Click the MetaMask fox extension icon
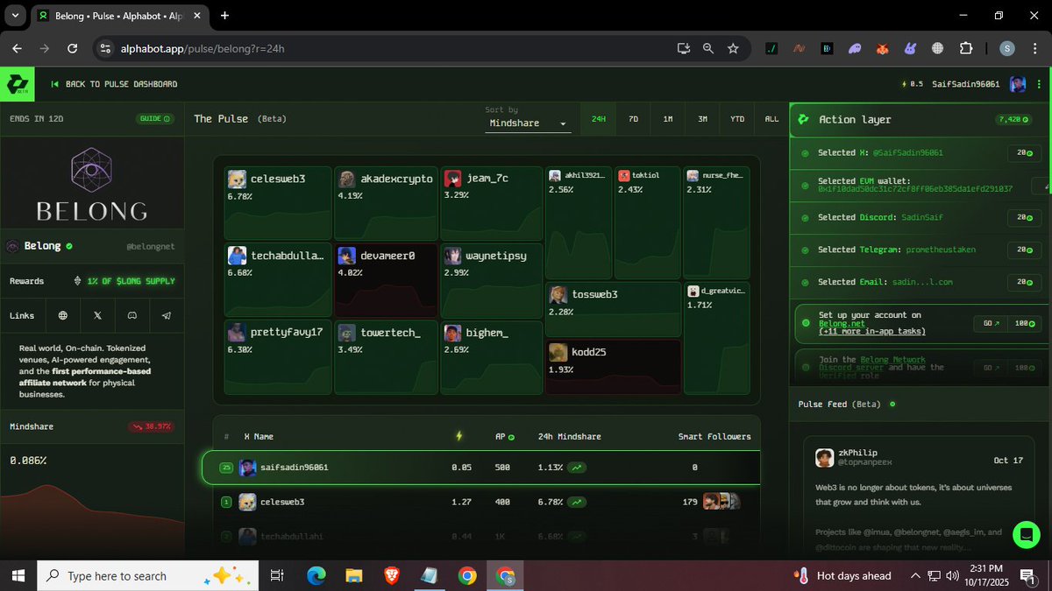This screenshot has width=1052, height=591. [883, 48]
